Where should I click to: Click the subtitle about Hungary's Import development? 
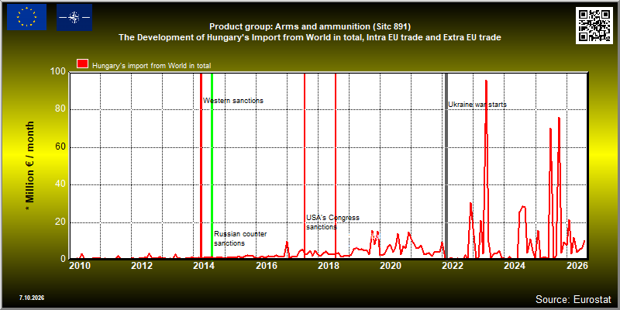tap(310, 37)
